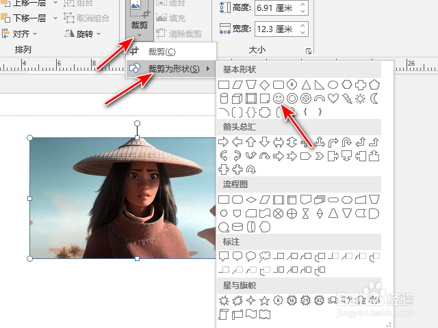Select the quad arrow shape

237,169
